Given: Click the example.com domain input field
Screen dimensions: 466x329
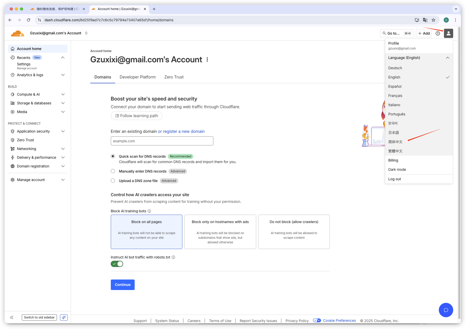Looking at the screenshot, I should pos(162,141).
